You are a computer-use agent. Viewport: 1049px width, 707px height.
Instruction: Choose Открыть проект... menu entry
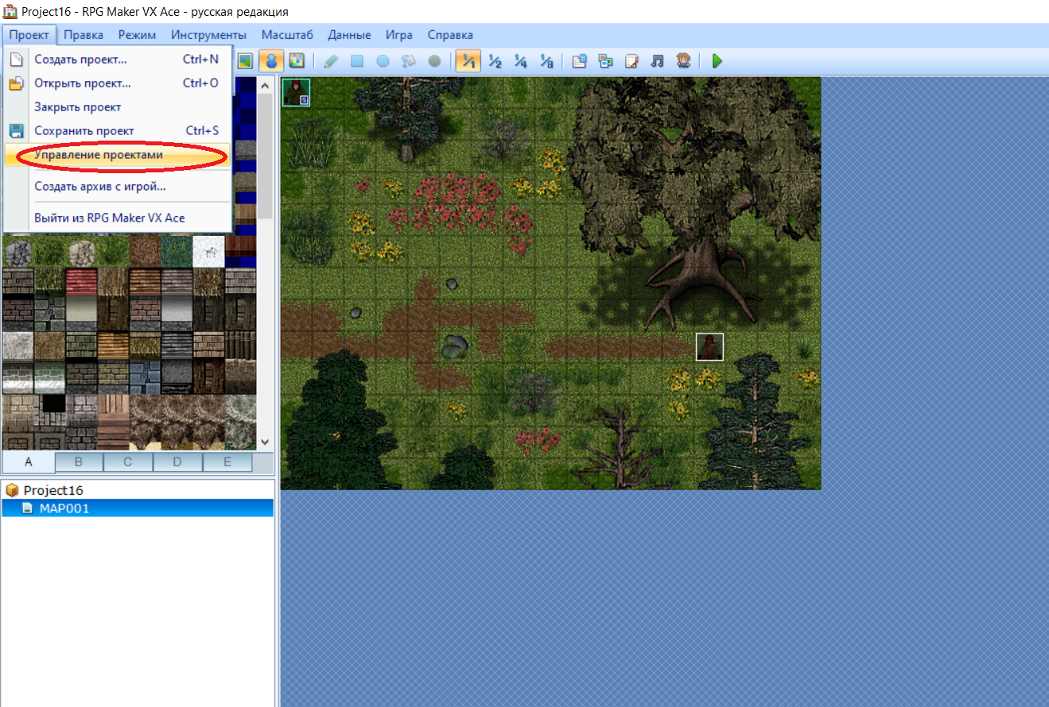click(x=117, y=83)
